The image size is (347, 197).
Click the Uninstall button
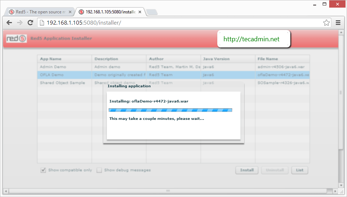pos(275,170)
